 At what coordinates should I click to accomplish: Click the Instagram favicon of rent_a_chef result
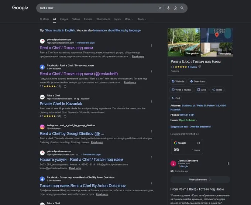click(x=42, y=127)
